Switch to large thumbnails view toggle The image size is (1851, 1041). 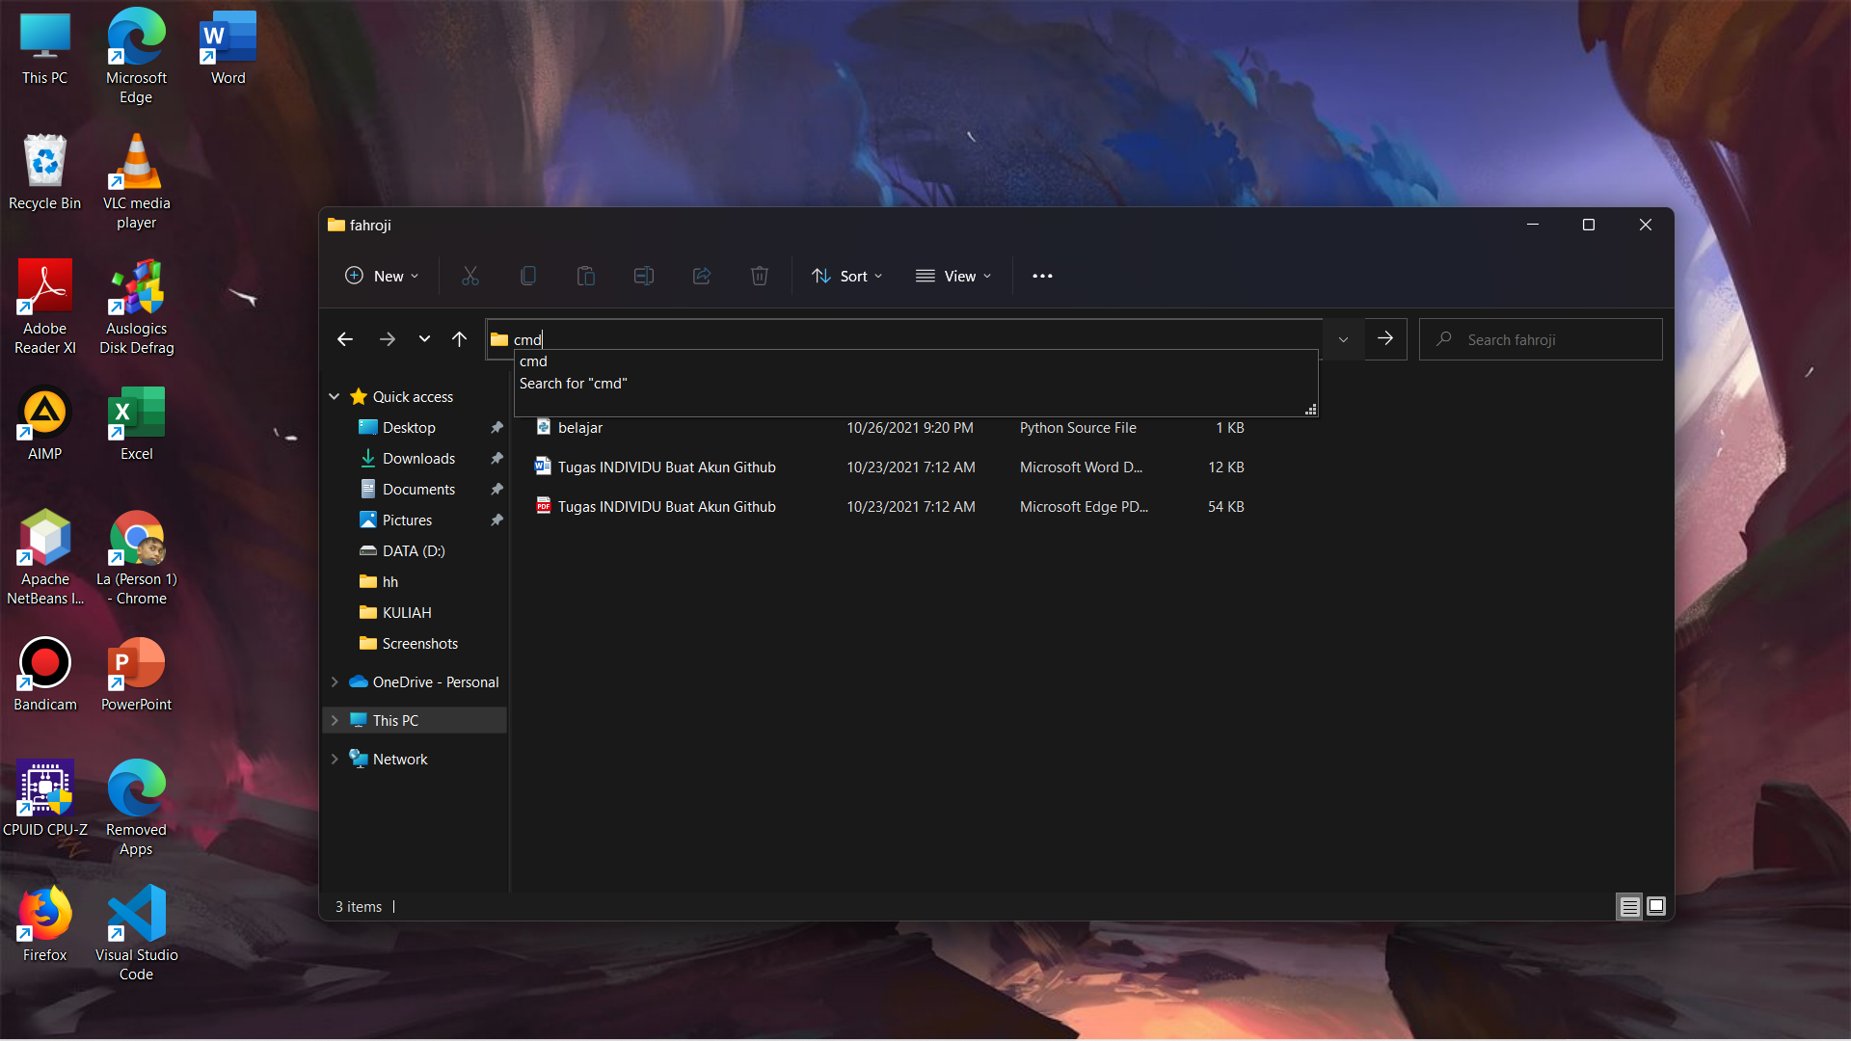pos(1656,906)
